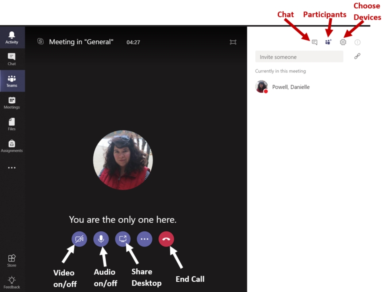Screen dimensions: 386x292
Task: Open device settings gear icon
Action: 343,42
